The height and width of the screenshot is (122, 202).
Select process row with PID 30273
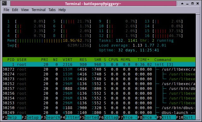pos(99,79)
